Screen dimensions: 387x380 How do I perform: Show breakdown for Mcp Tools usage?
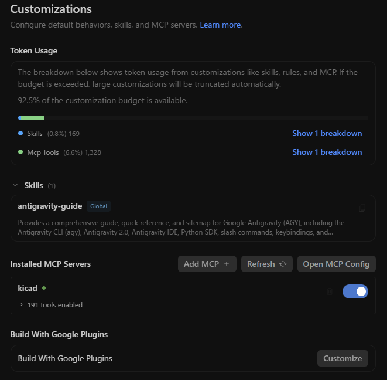[x=327, y=152]
